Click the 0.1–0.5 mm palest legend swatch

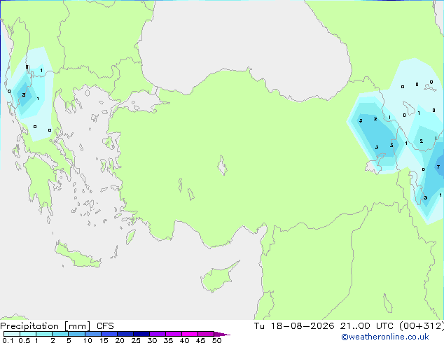pos(12,334)
